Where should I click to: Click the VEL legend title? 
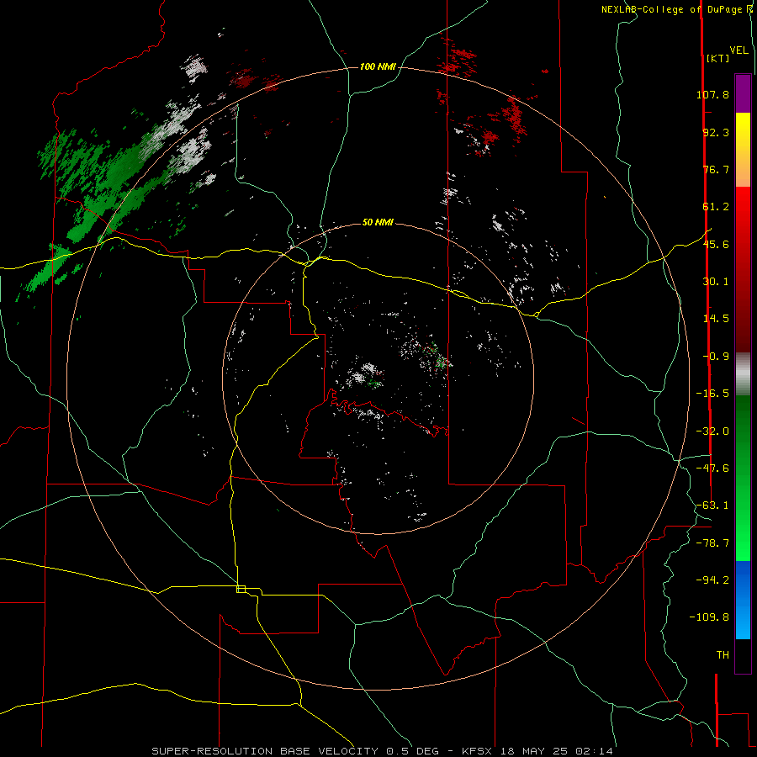coord(738,50)
